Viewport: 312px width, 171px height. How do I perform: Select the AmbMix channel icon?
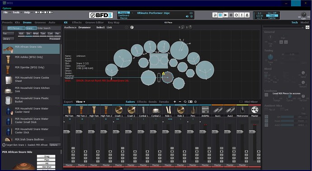(x=205, y=110)
